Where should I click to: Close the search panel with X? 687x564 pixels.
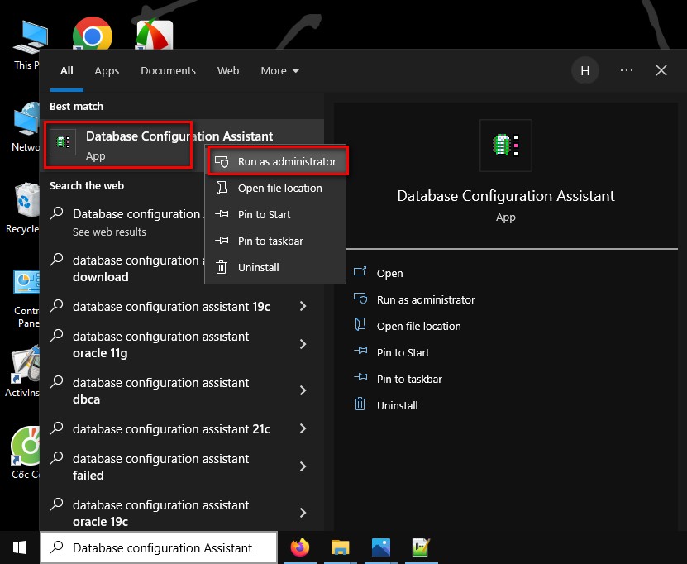pyautogui.click(x=661, y=70)
